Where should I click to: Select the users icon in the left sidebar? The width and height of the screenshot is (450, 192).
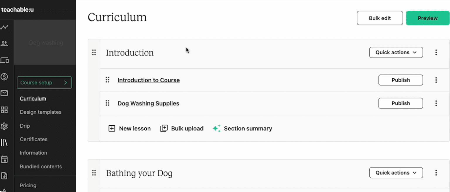(5, 43)
